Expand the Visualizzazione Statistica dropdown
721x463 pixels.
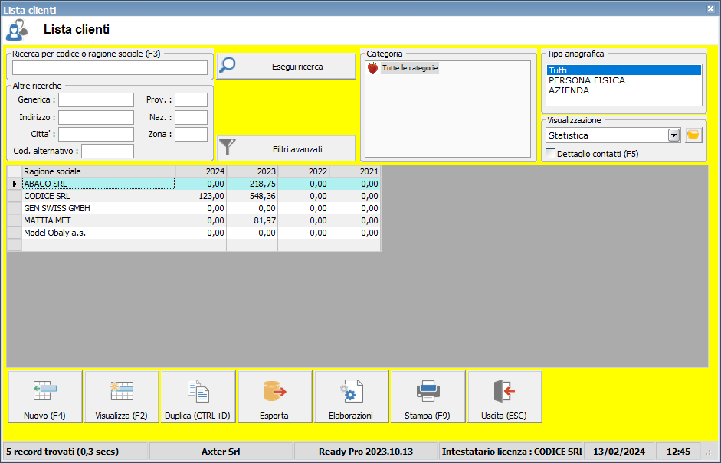[x=674, y=135]
